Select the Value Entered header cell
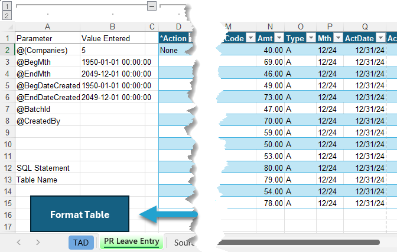 (113, 38)
